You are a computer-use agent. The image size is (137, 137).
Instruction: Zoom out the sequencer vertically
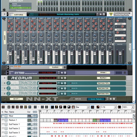click(134, 118)
